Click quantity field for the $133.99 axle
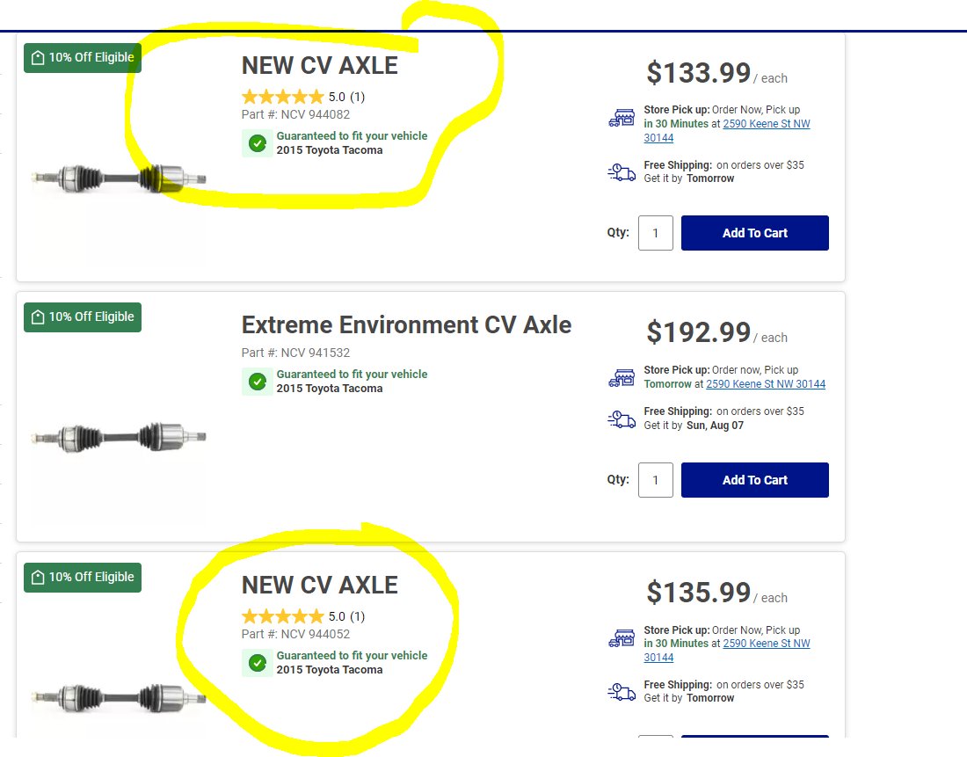 click(x=655, y=233)
